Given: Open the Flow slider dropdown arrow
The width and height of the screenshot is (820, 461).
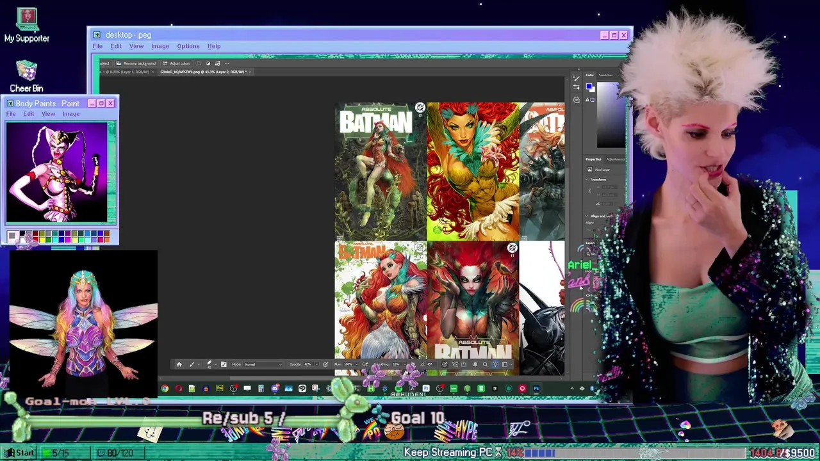Looking at the screenshot, I should click(x=356, y=364).
